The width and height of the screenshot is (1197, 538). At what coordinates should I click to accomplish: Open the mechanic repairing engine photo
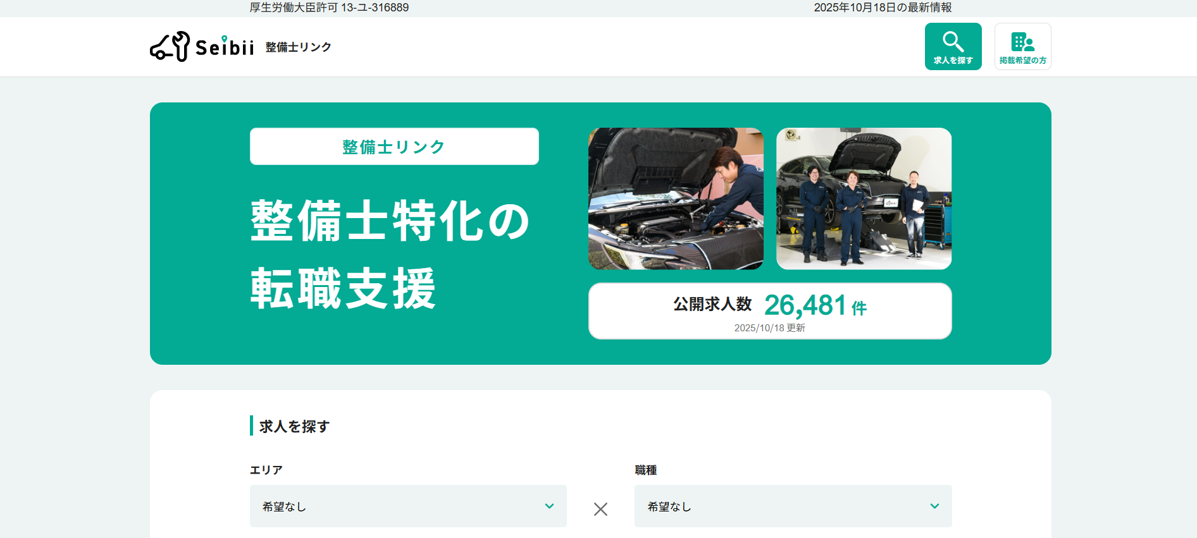[676, 199]
